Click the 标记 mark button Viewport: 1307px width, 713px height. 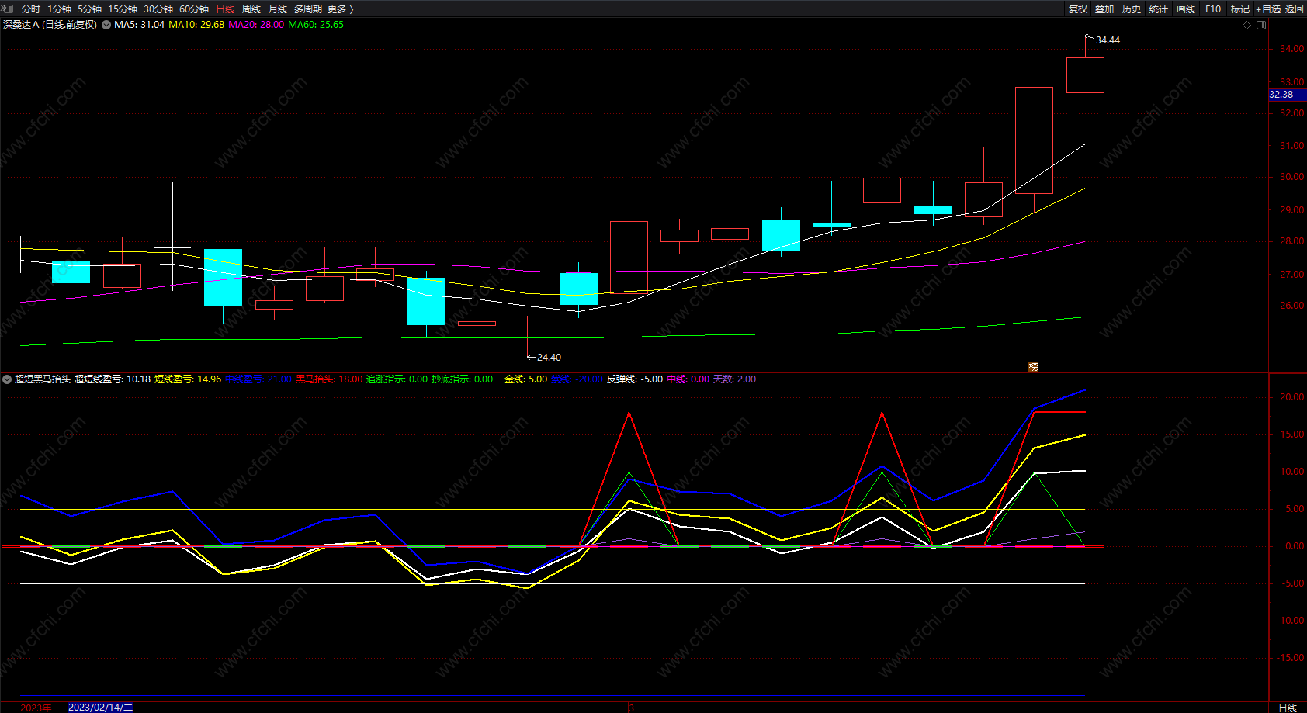pos(1239,9)
